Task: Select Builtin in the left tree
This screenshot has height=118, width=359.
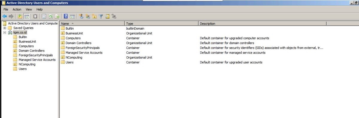Action: (x=23, y=37)
